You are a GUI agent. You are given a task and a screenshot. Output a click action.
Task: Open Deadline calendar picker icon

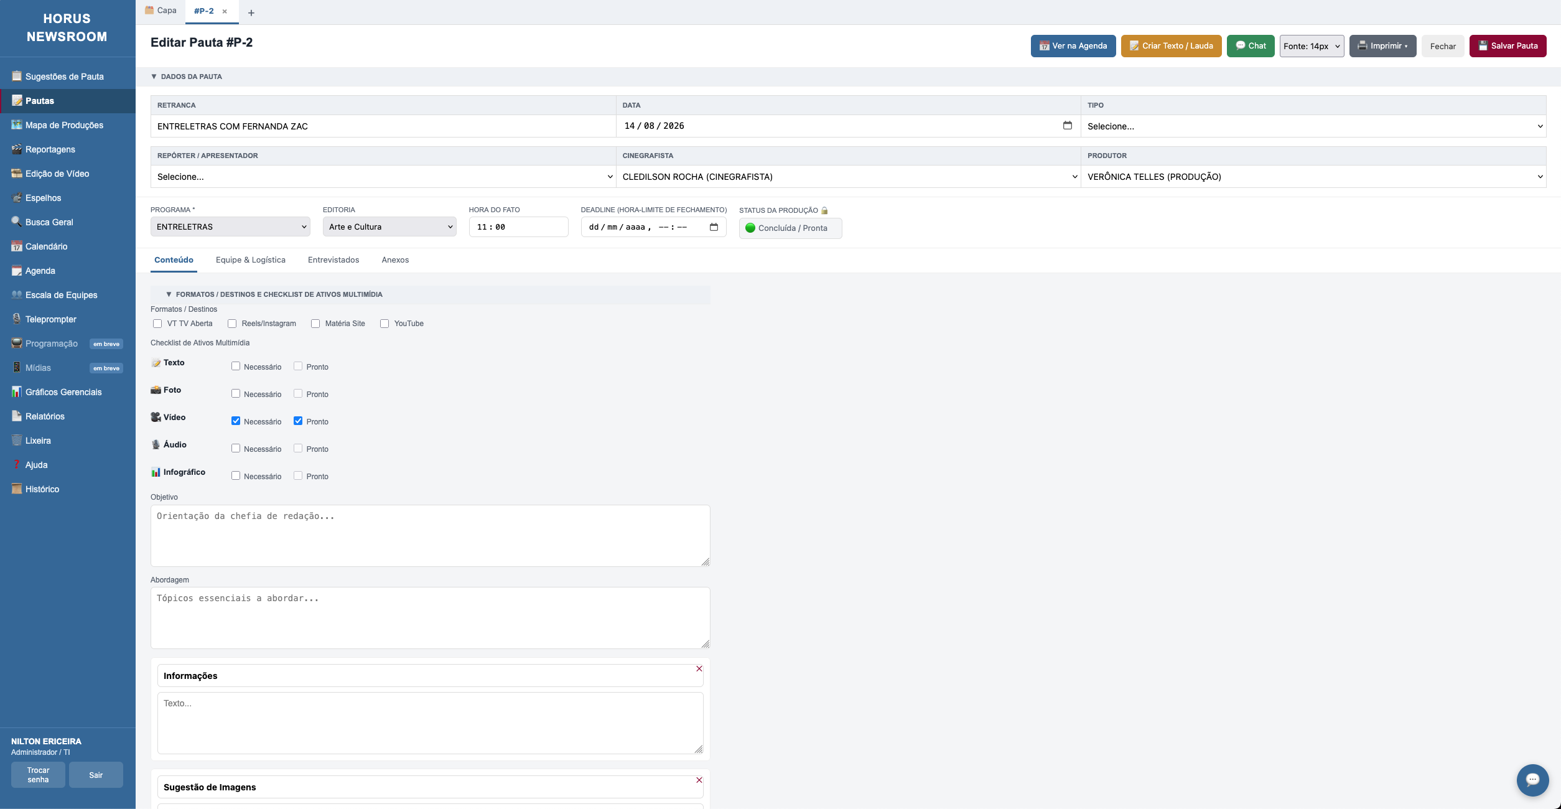pyautogui.click(x=714, y=227)
